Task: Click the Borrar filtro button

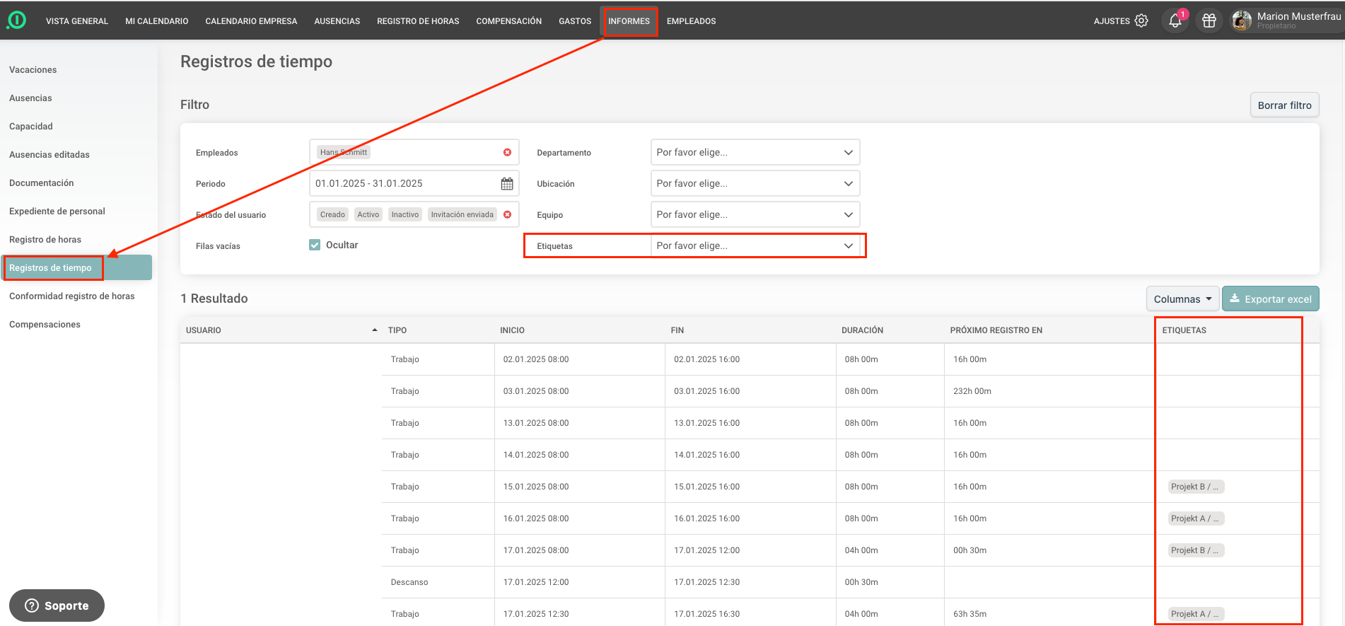Action: (x=1284, y=105)
